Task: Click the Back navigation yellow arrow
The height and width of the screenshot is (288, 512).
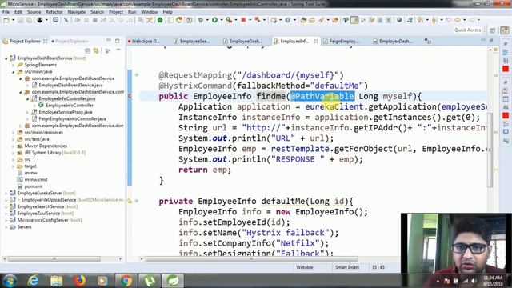Action: point(458,20)
